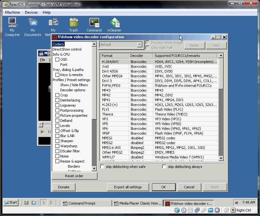Toggle skip deblocking when safe
Viewport: 260px width, 216px height.
102,167
